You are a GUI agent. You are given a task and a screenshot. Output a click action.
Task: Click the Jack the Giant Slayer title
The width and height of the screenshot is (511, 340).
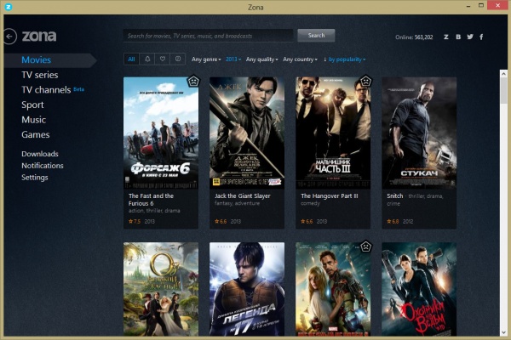[243, 195]
